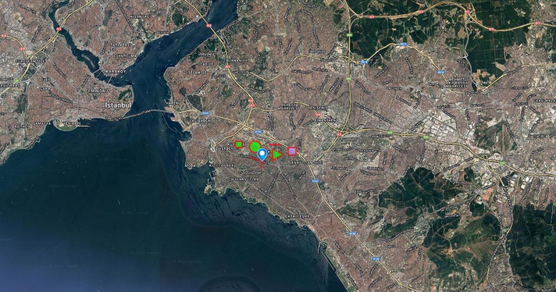Click the Fatih district label
The height and width of the screenshot is (292, 556).
46,80
